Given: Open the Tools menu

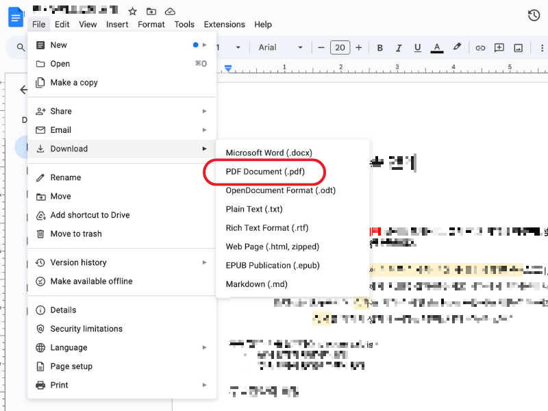Looking at the screenshot, I should 184,25.
